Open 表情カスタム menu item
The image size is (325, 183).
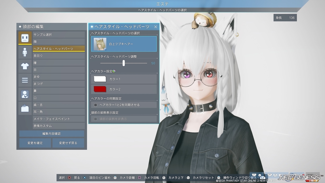coord(59,126)
